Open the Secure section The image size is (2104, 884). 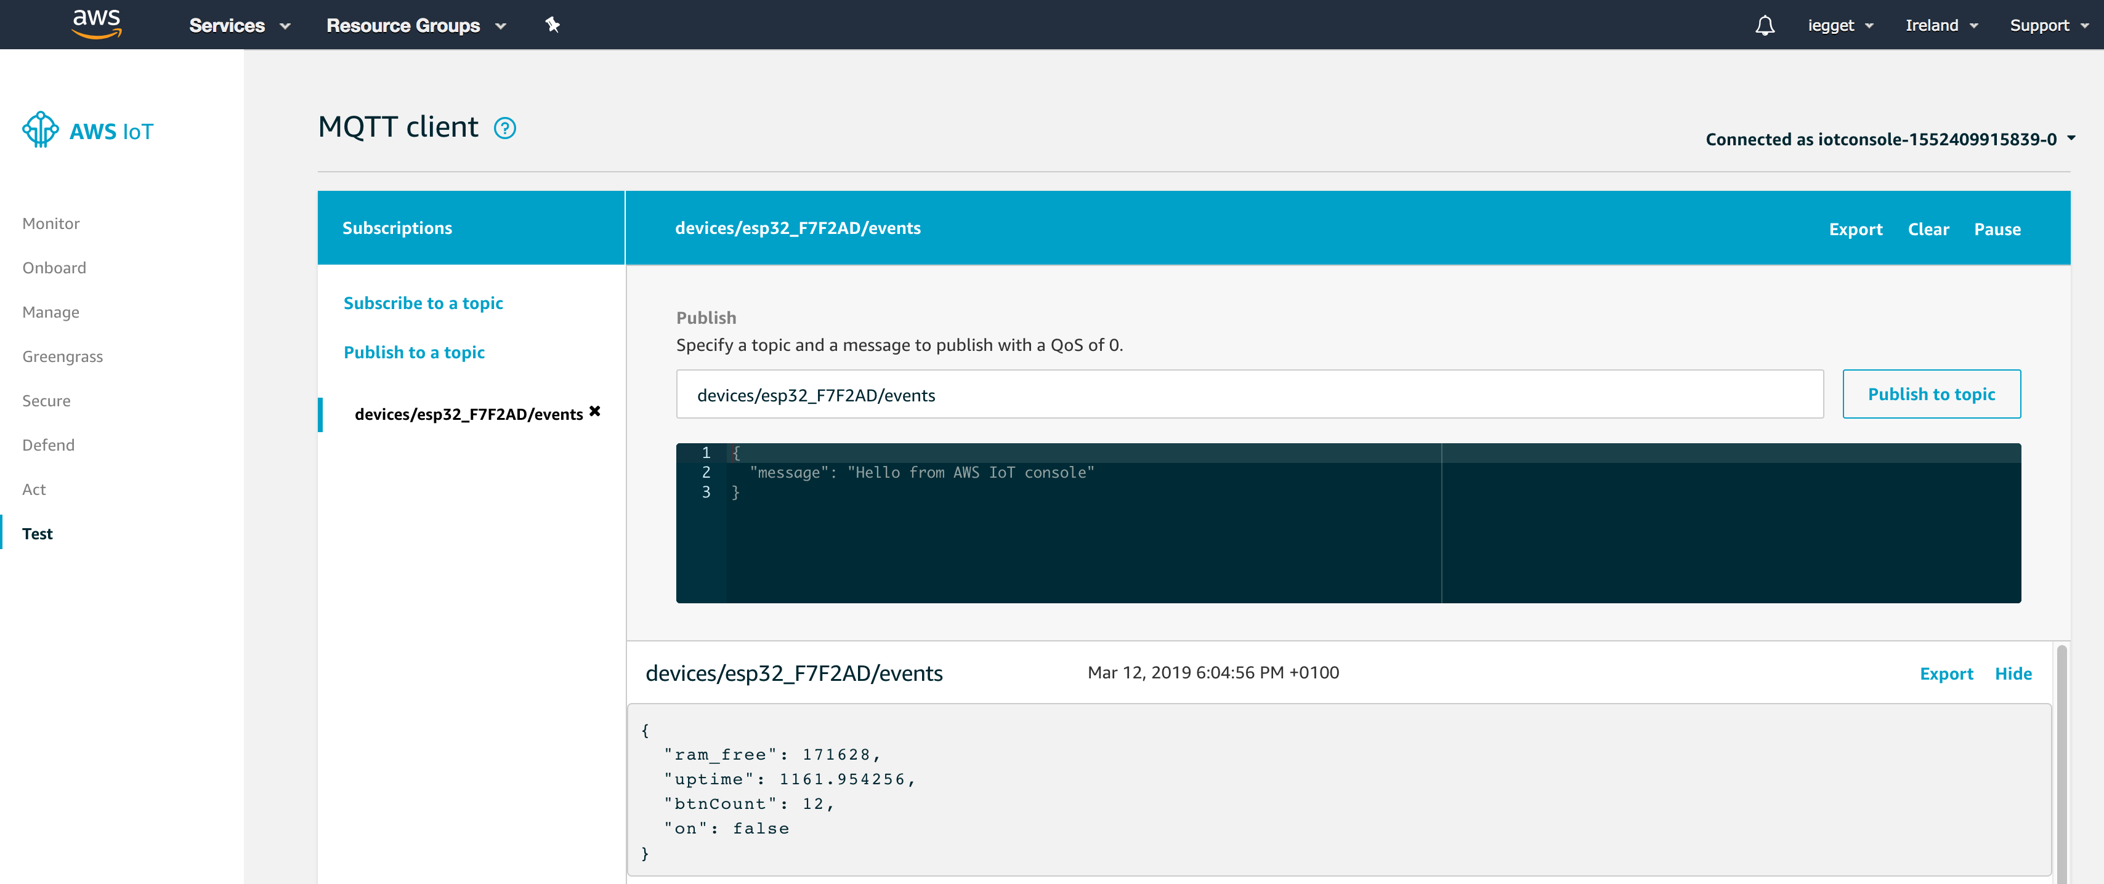coord(46,400)
